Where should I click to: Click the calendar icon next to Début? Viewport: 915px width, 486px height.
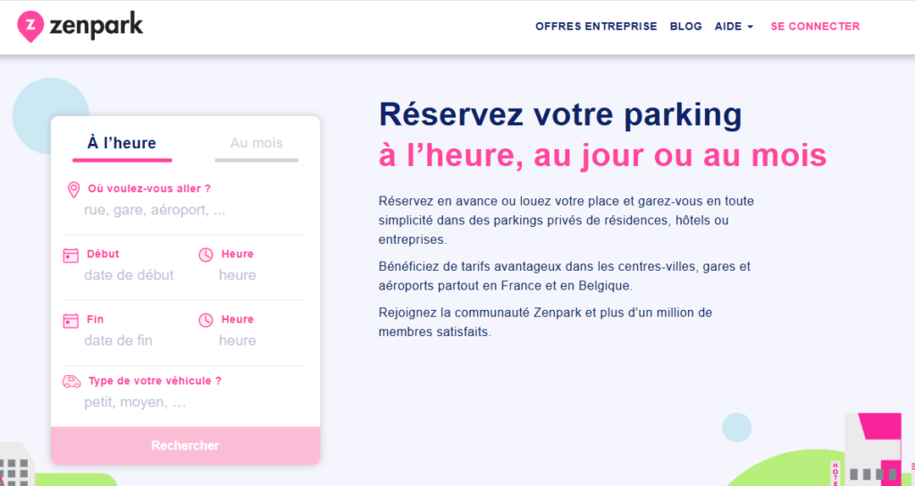coord(71,255)
